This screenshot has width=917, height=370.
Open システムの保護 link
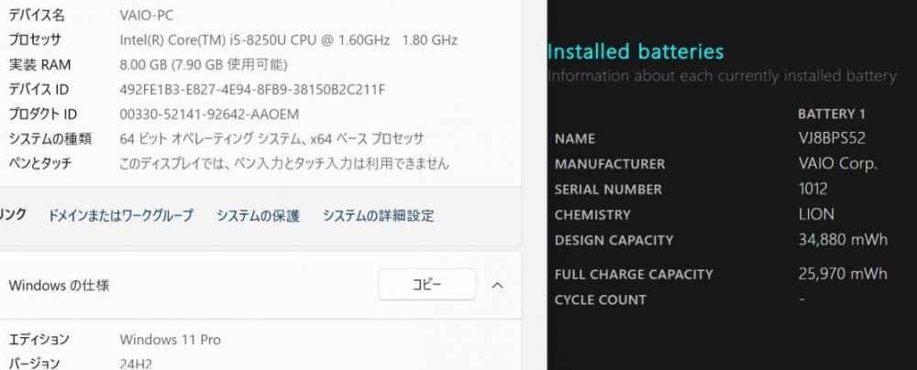point(258,216)
